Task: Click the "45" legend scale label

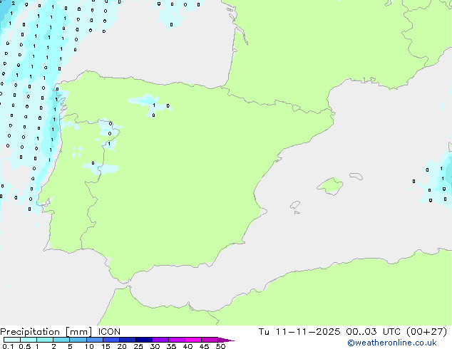Action: click(x=204, y=346)
